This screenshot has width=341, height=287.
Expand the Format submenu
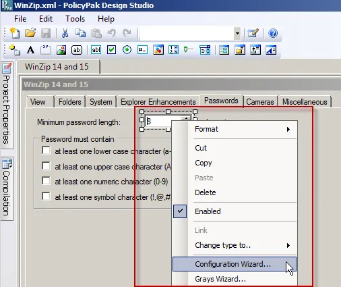point(235,129)
